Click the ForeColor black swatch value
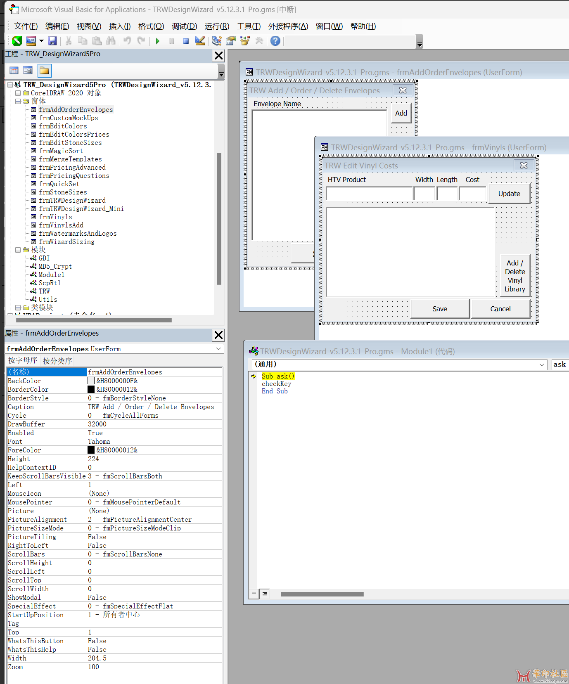Image resolution: width=569 pixels, height=684 pixels. pyautogui.click(x=91, y=450)
